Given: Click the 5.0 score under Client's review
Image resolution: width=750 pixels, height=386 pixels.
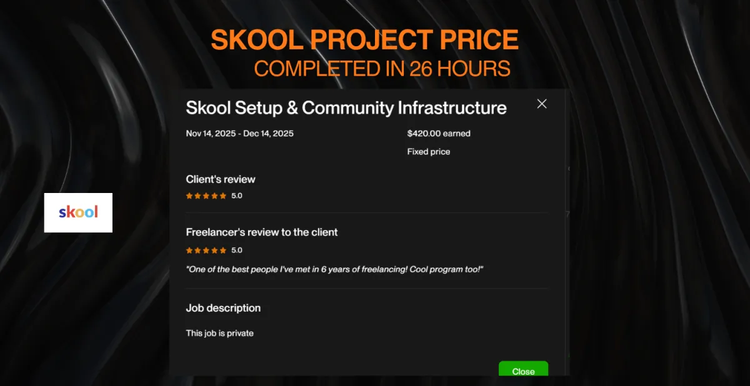Looking at the screenshot, I should tap(237, 195).
